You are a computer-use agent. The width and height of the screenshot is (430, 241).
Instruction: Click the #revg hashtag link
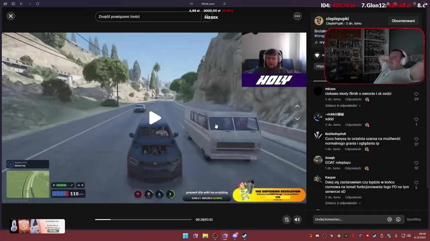(x=319, y=36)
